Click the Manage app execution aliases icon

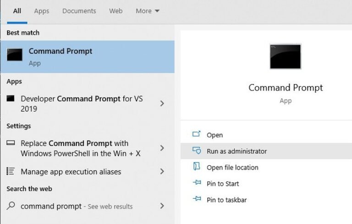(x=11, y=172)
